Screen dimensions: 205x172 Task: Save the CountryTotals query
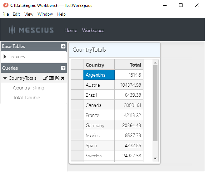pyautogui.click(x=57, y=78)
